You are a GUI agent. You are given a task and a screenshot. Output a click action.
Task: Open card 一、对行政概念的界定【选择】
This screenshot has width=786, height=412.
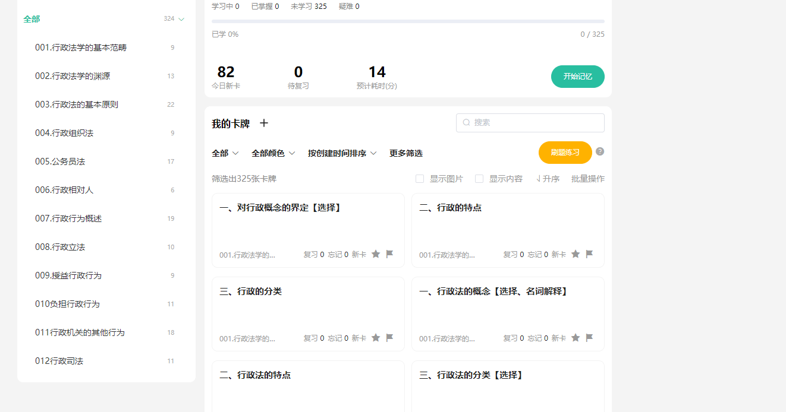point(308,230)
